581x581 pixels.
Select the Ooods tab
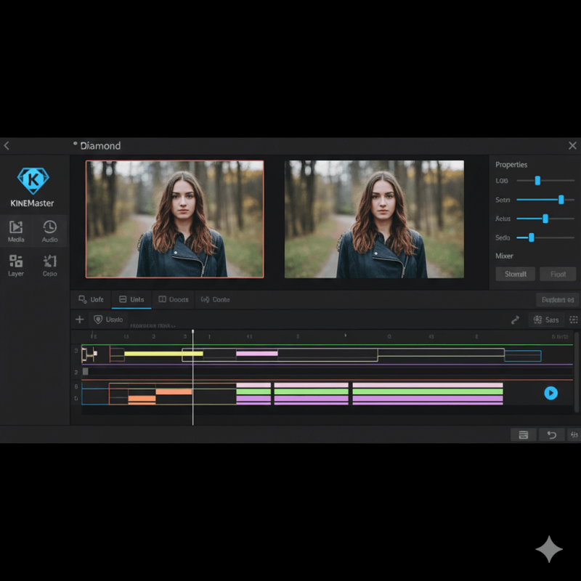point(174,299)
